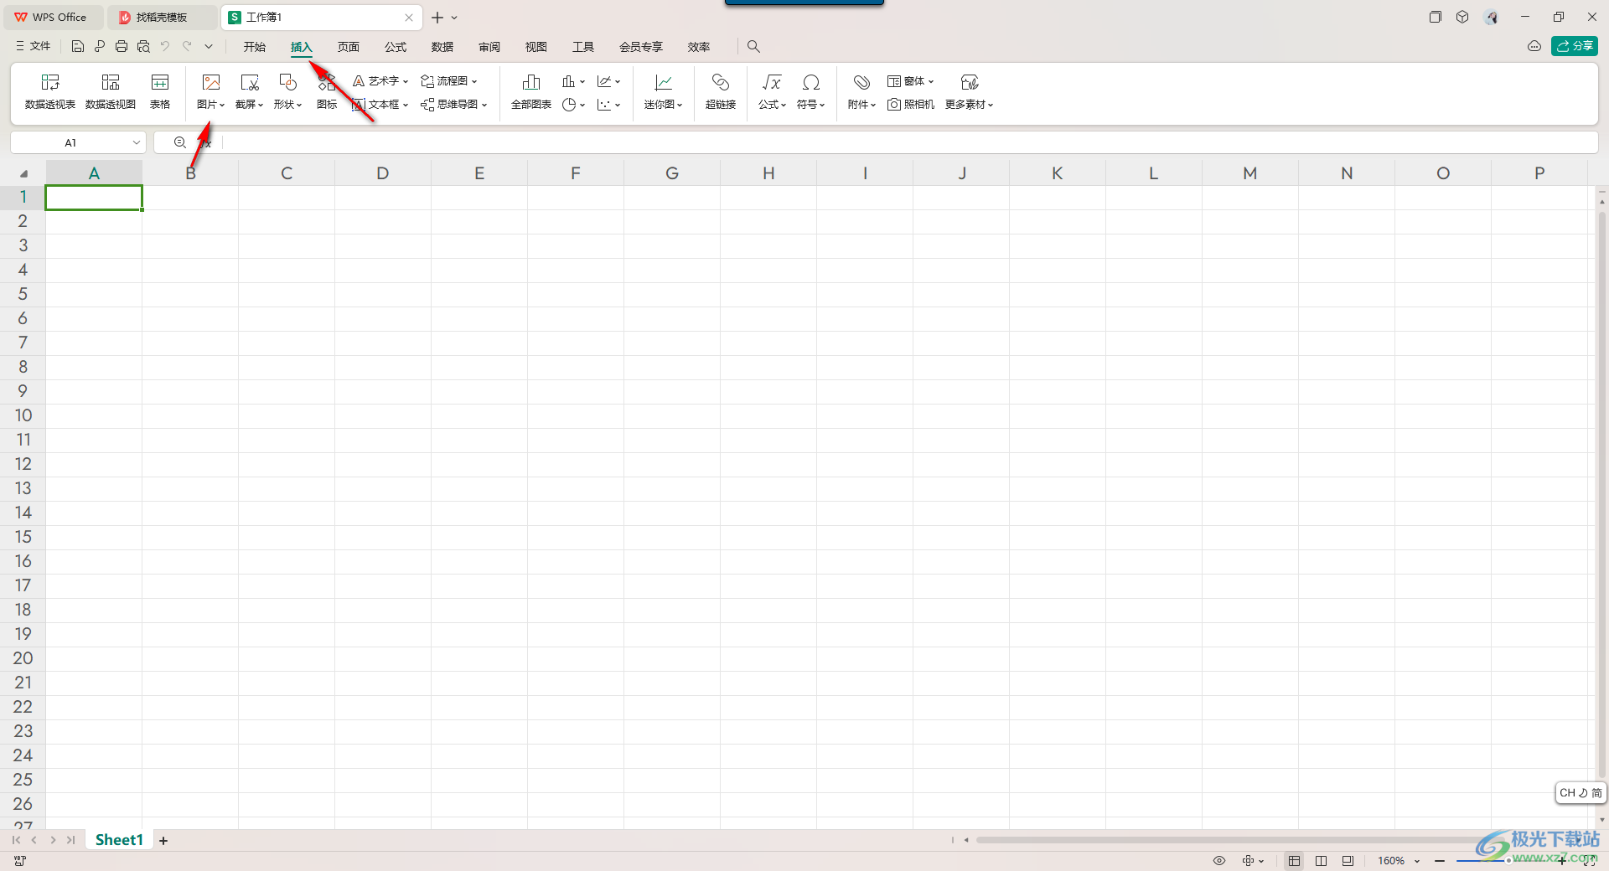Click the print icon in quick toolbar
This screenshot has height=871, width=1609.
click(122, 47)
